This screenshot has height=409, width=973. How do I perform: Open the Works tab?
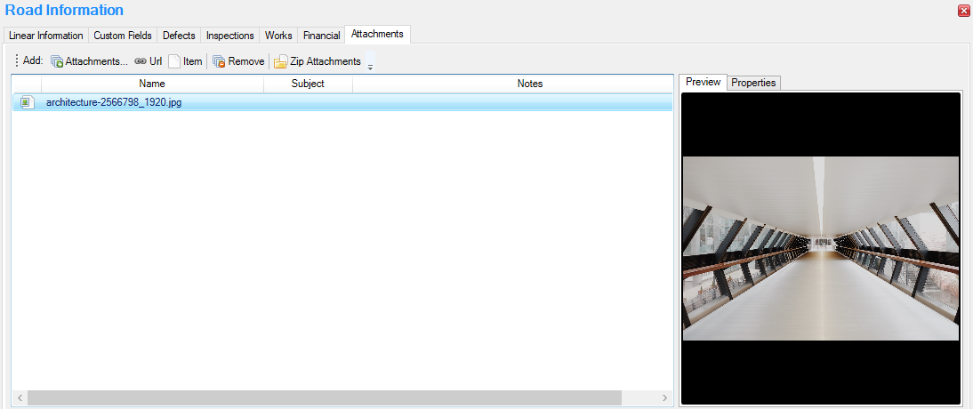278,36
